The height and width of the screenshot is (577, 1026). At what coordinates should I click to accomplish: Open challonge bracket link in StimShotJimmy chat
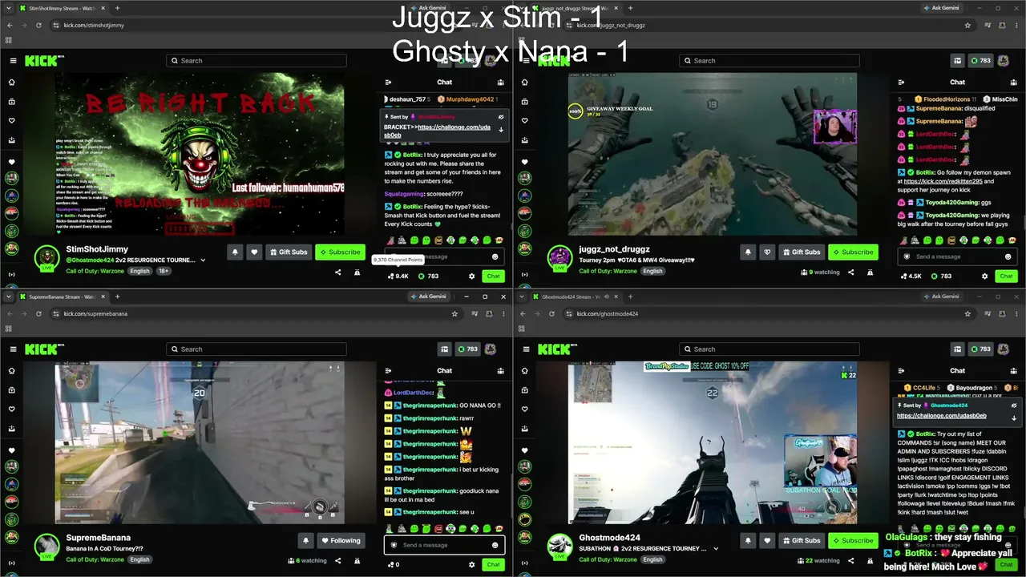[x=437, y=131]
